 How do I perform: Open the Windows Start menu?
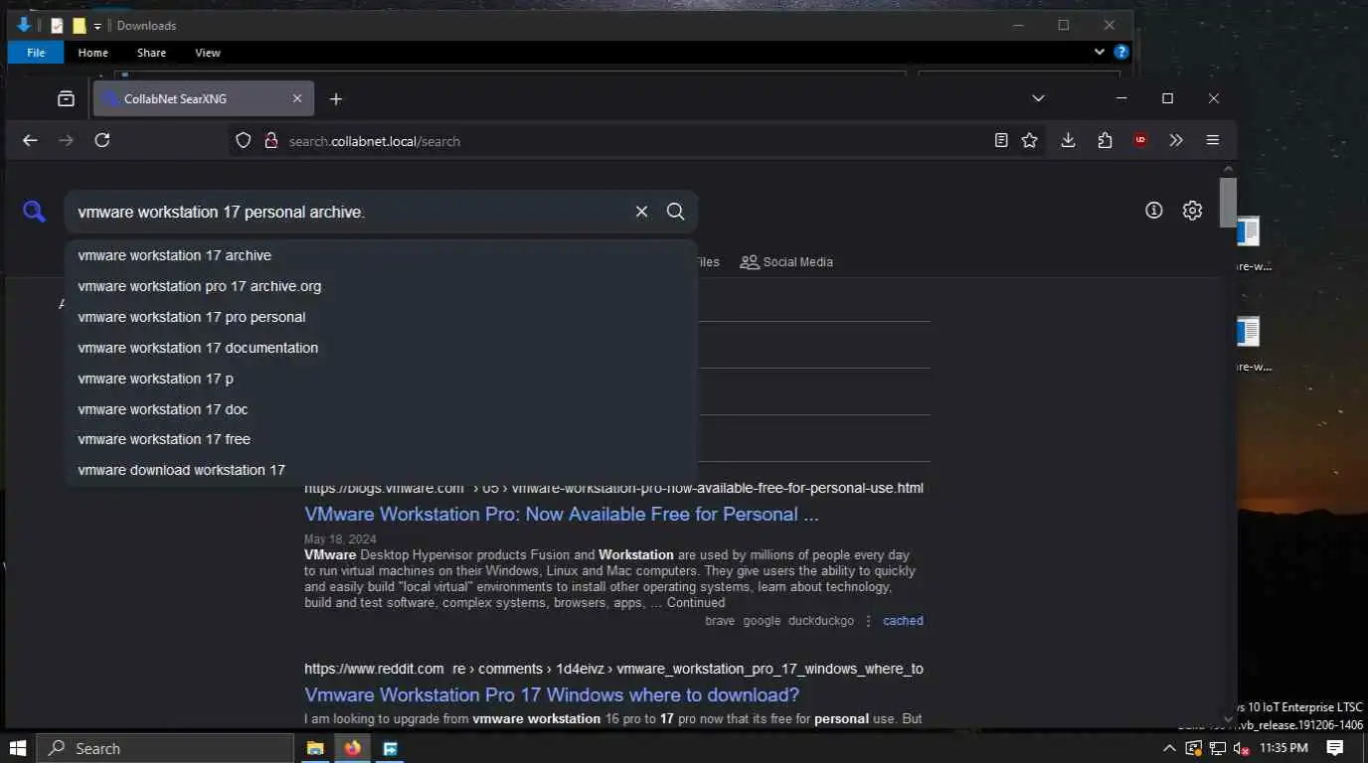click(18, 748)
